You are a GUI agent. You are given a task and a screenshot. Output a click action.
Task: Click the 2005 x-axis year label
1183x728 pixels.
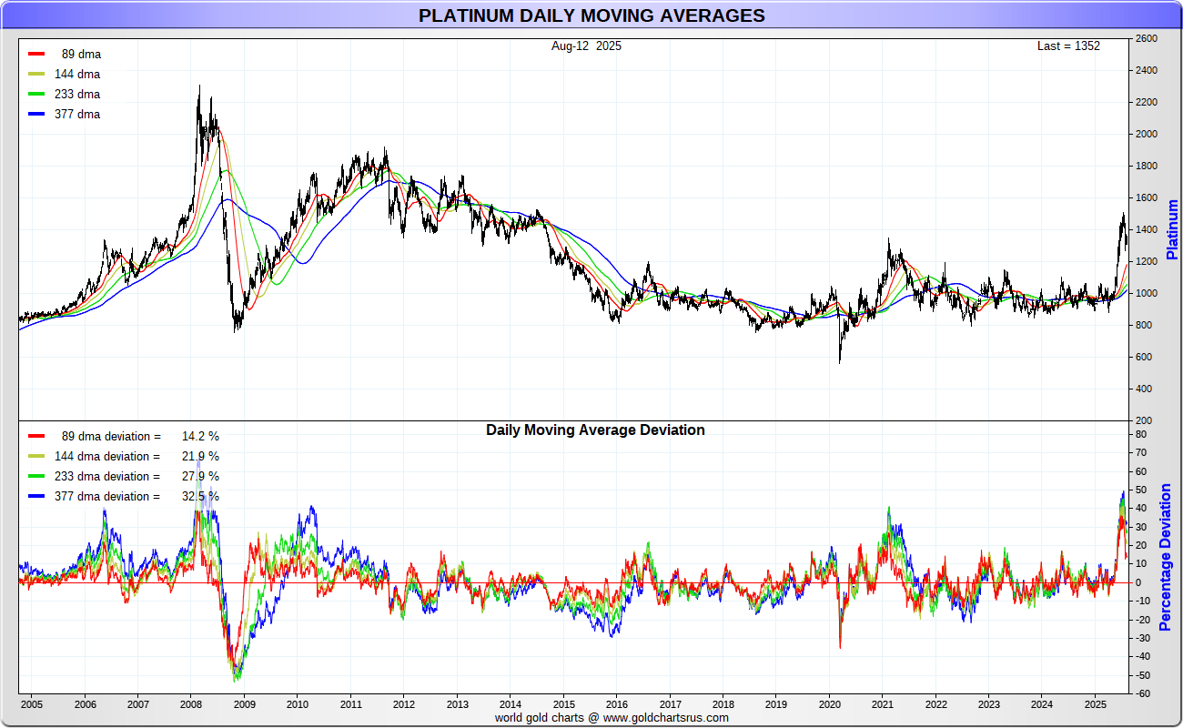[32, 704]
